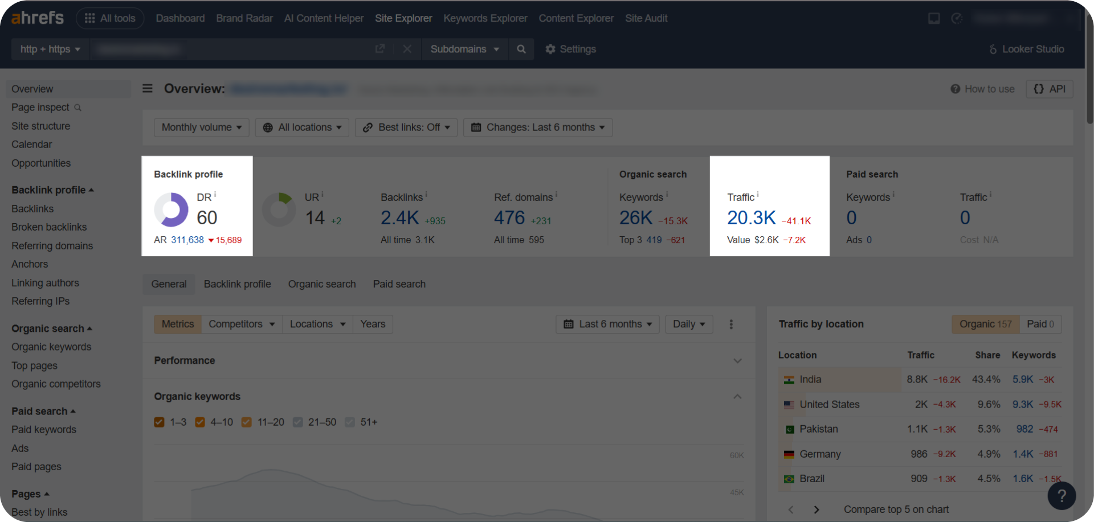The image size is (1094, 522).
Task: Open the Last 6 months chart range
Action: (x=607, y=324)
